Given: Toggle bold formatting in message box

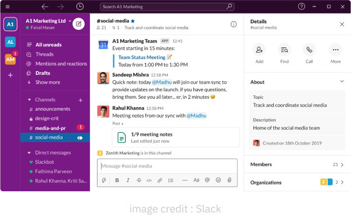Looking at the screenshot, I should pos(117,180).
